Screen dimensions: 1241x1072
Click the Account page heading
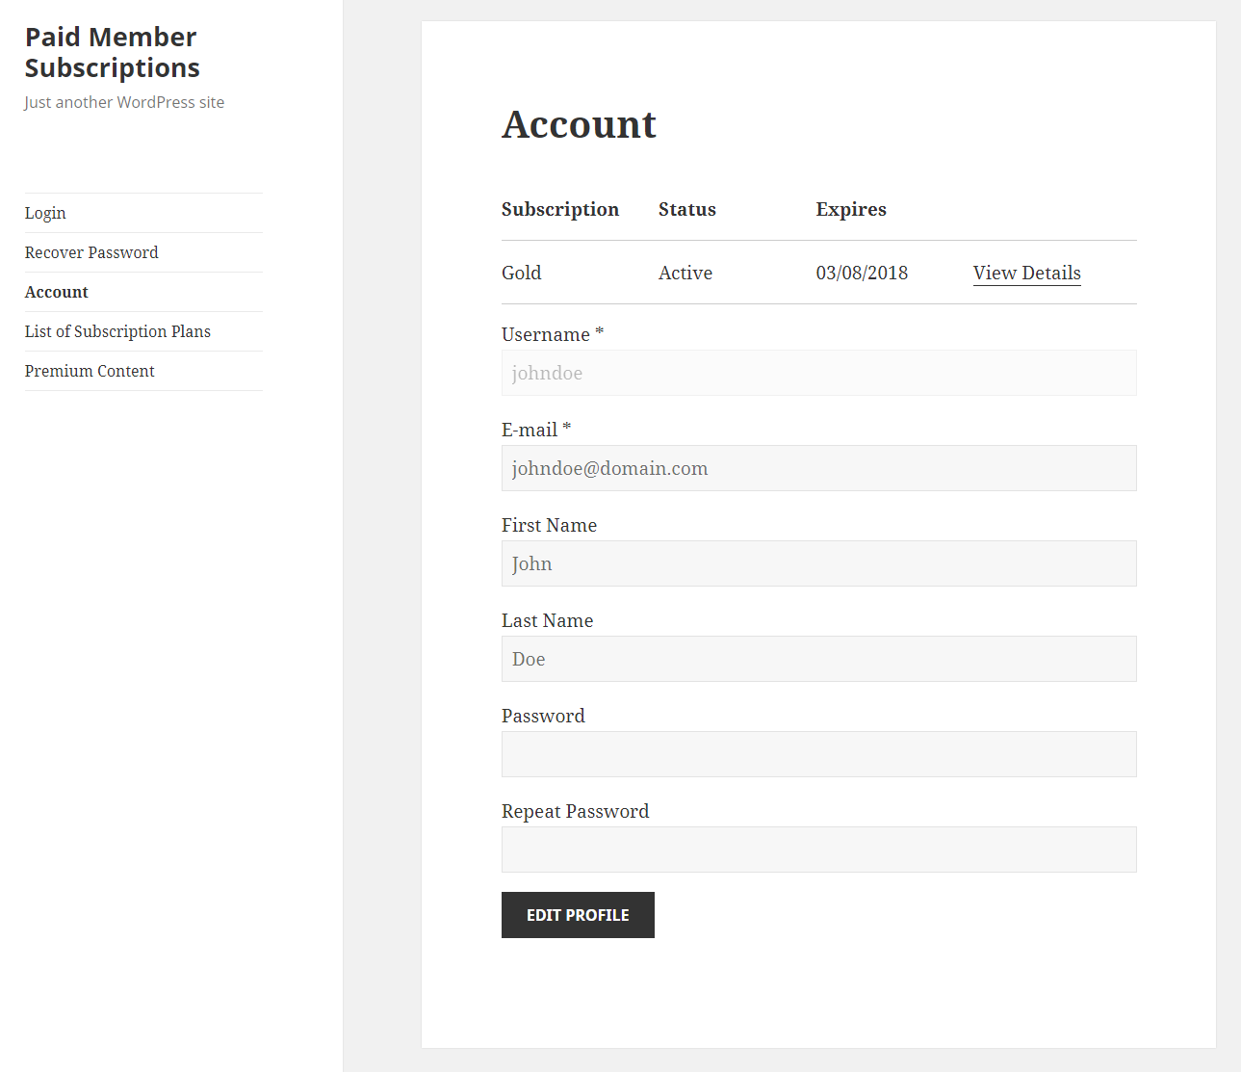(x=579, y=124)
